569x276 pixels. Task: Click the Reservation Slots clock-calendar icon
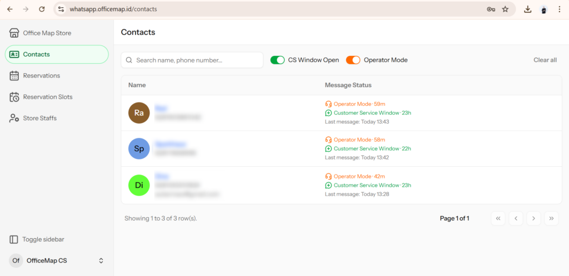pyautogui.click(x=14, y=97)
